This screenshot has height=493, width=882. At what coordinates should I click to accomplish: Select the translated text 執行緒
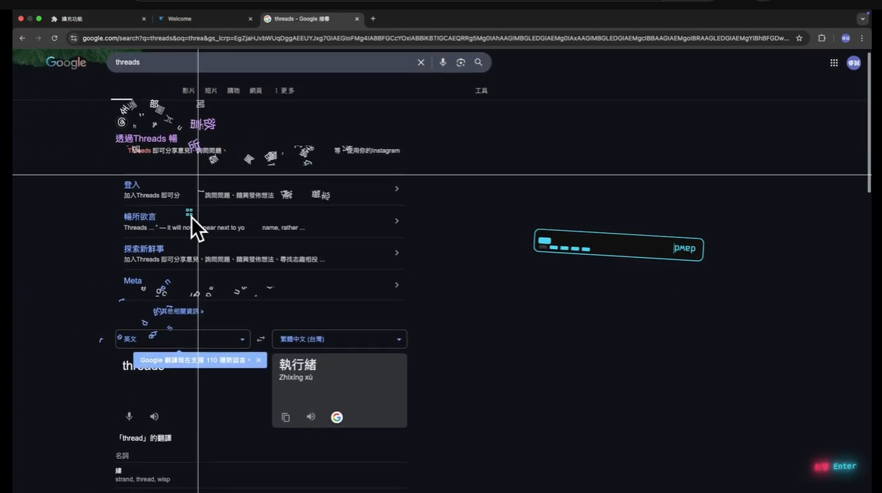tap(297, 364)
